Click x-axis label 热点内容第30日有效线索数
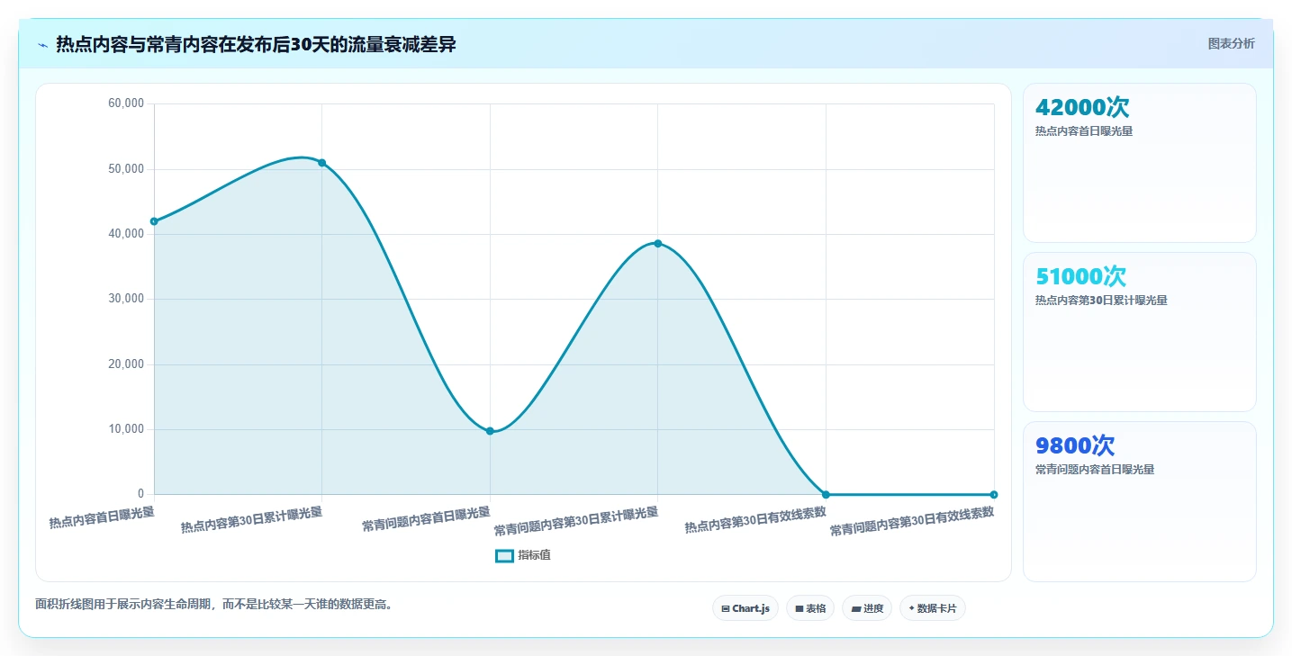This screenshot has height=656, width=1292. click(754, 521)
